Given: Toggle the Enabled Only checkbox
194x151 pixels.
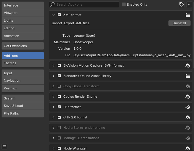Looking at the screenshot, I should (x=124, y=4).
